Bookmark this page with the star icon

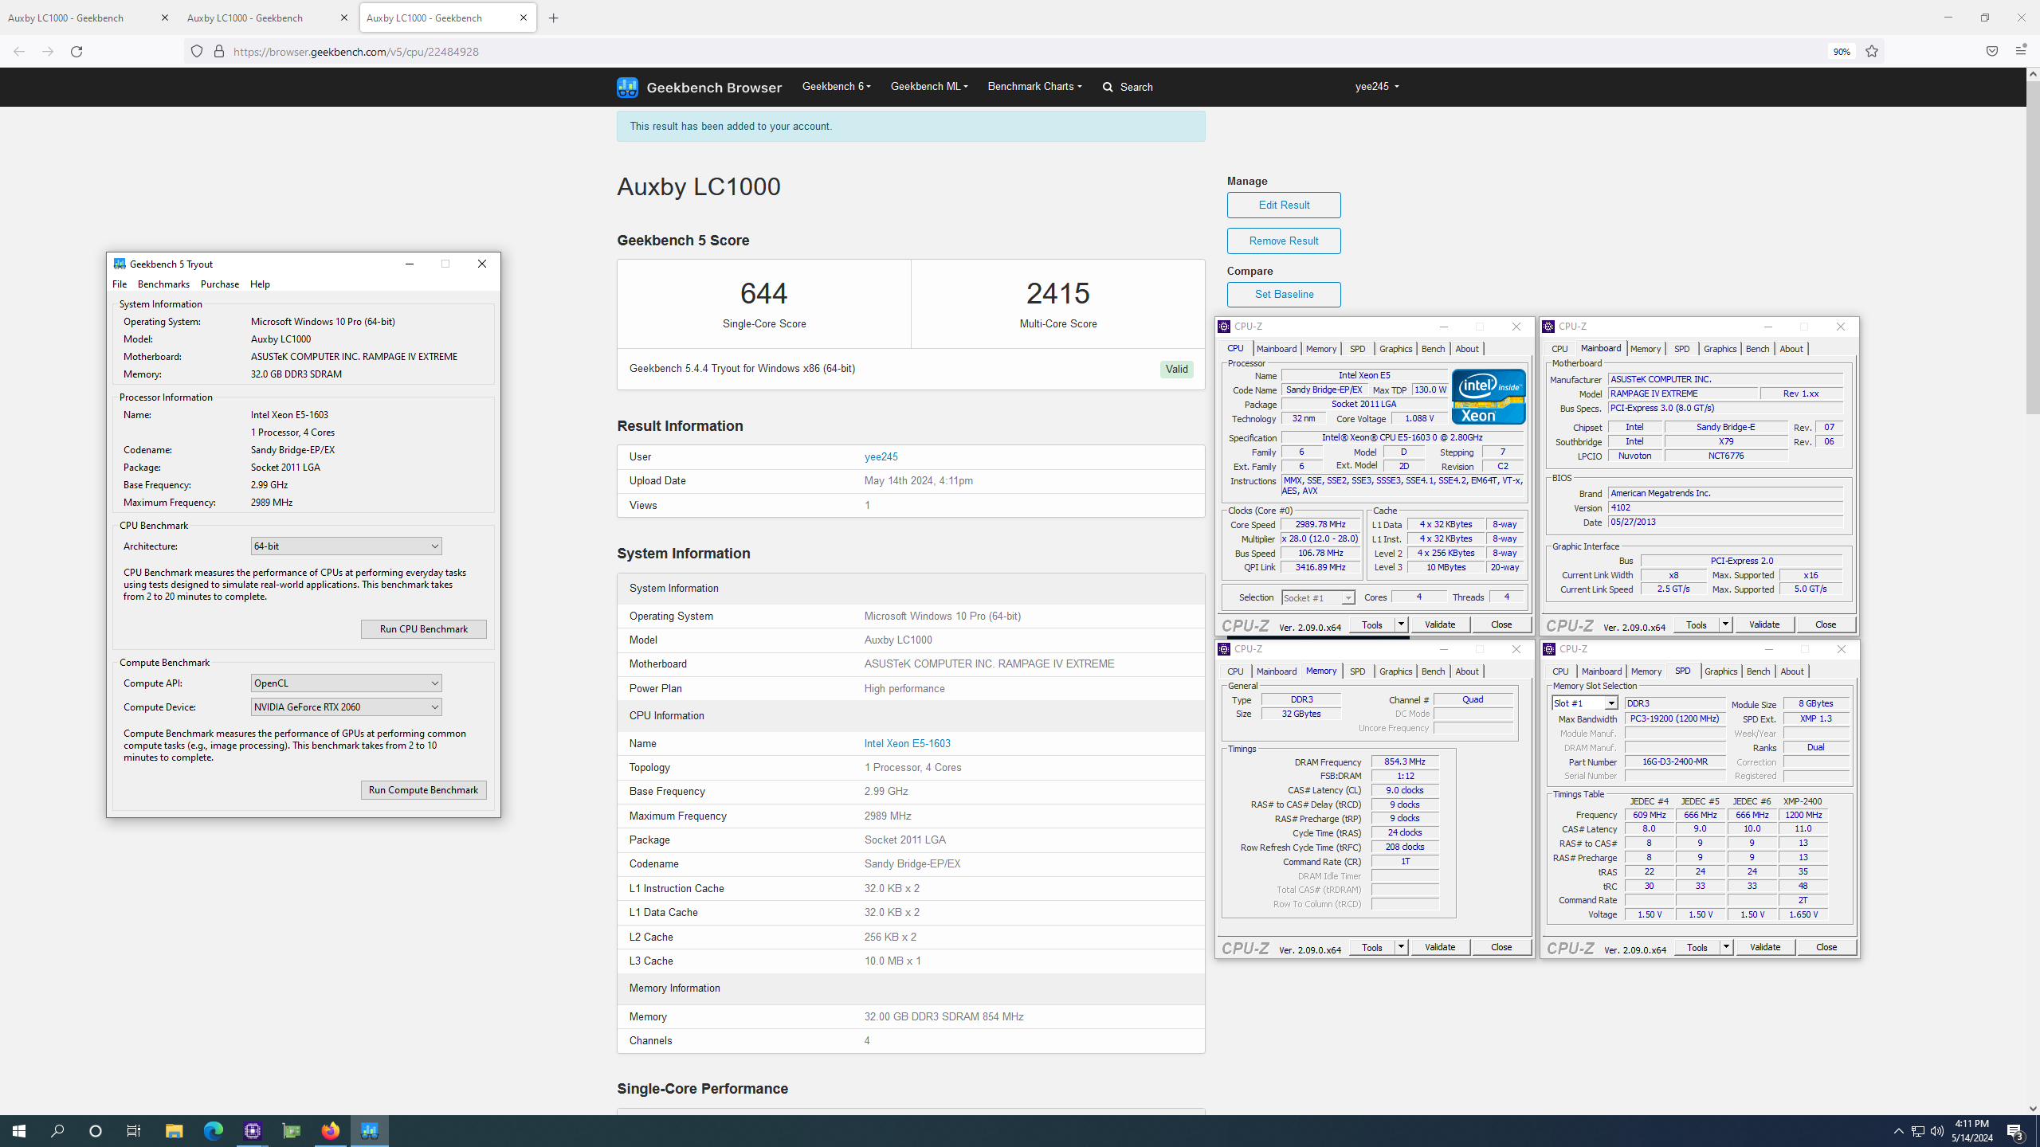click(1872, 52)
